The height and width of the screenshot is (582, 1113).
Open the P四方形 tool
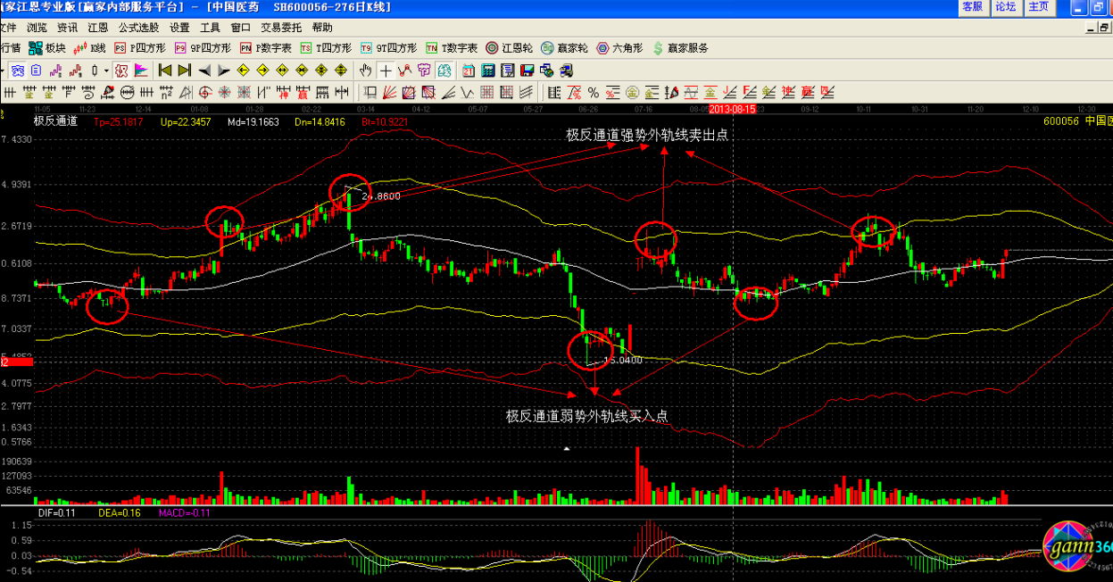pyautogui.click(x=141, y=48)
